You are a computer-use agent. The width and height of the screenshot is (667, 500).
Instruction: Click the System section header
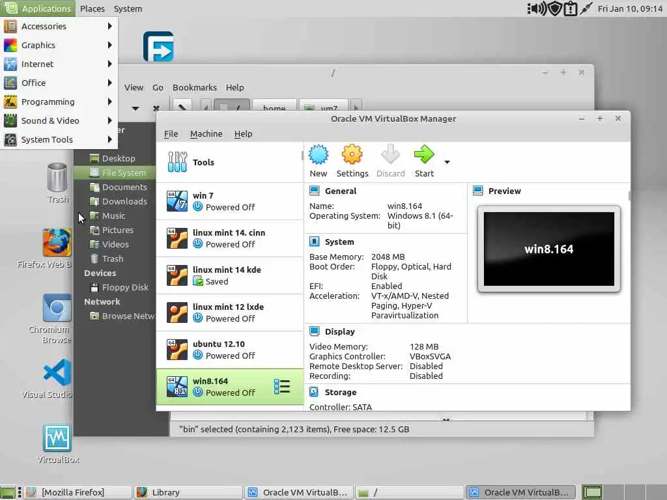pos(339,242)
